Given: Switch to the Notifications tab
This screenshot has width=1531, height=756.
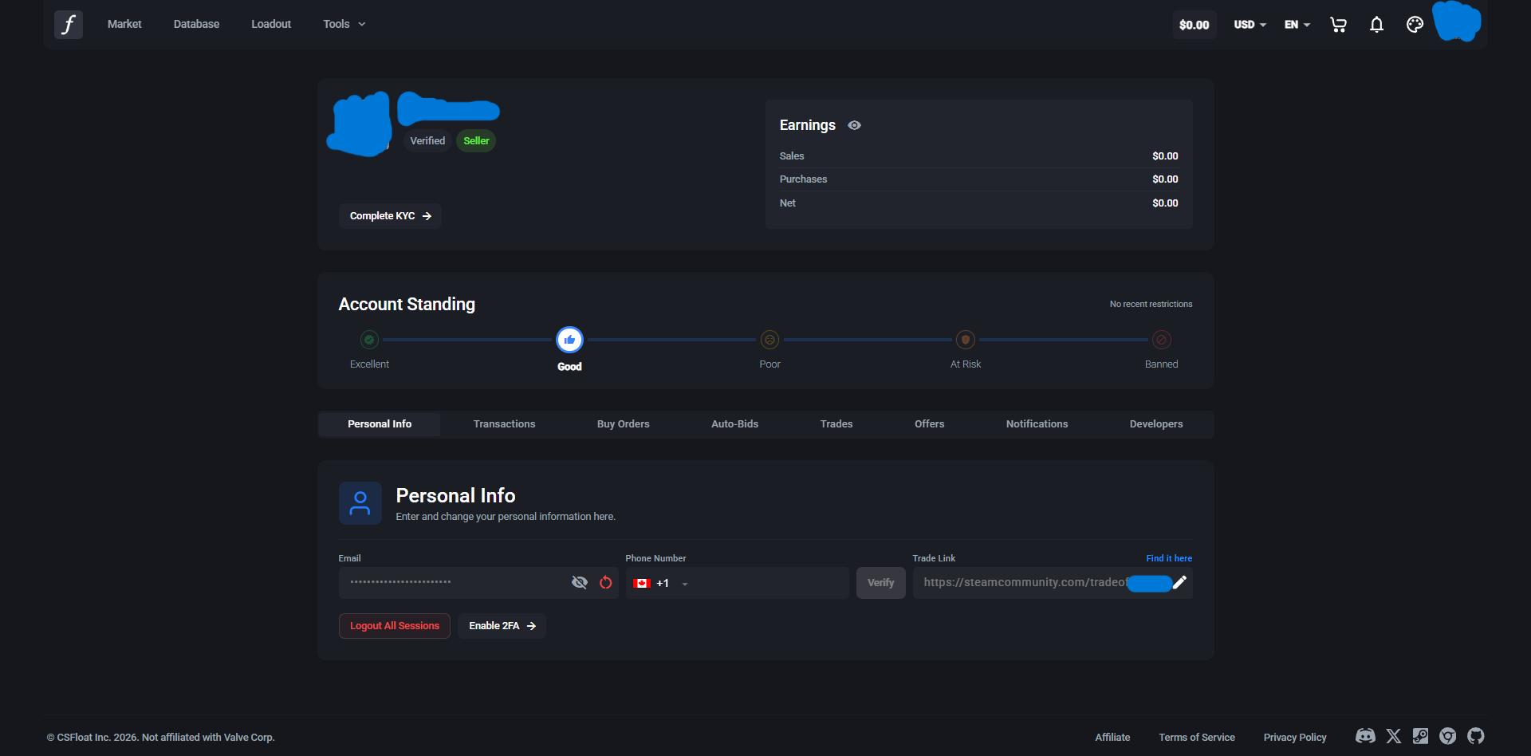Looking at the screenshot, I should (x=1037, y=424).
